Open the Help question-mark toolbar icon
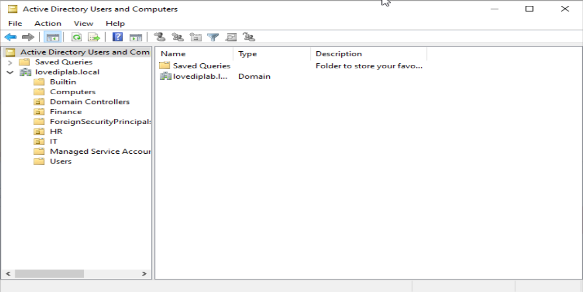This screenshot has height=292, width=583. pos(117,37)
